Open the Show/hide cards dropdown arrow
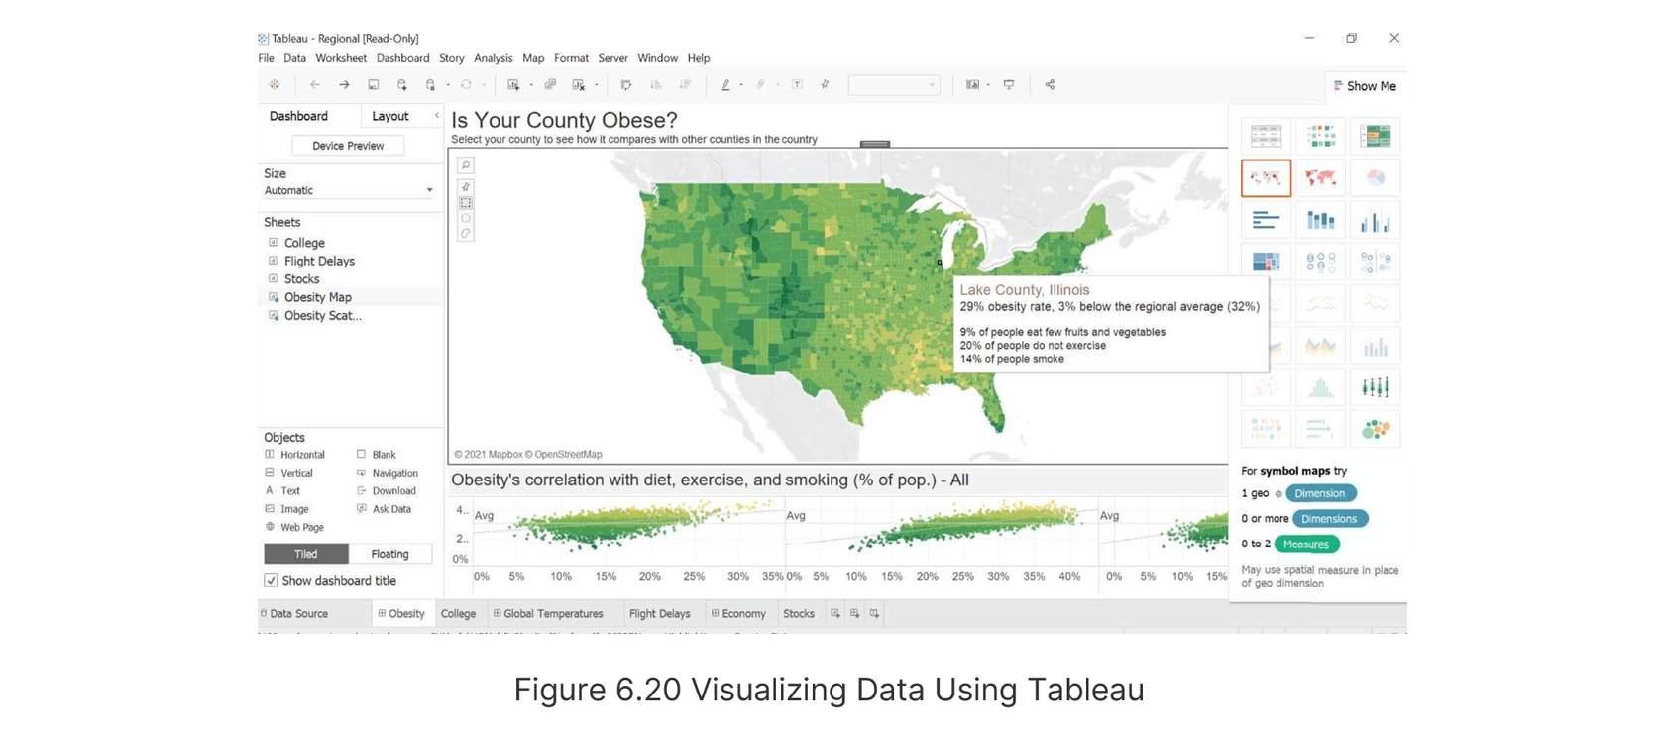The image size is (1665, 747). coord(988,85)
